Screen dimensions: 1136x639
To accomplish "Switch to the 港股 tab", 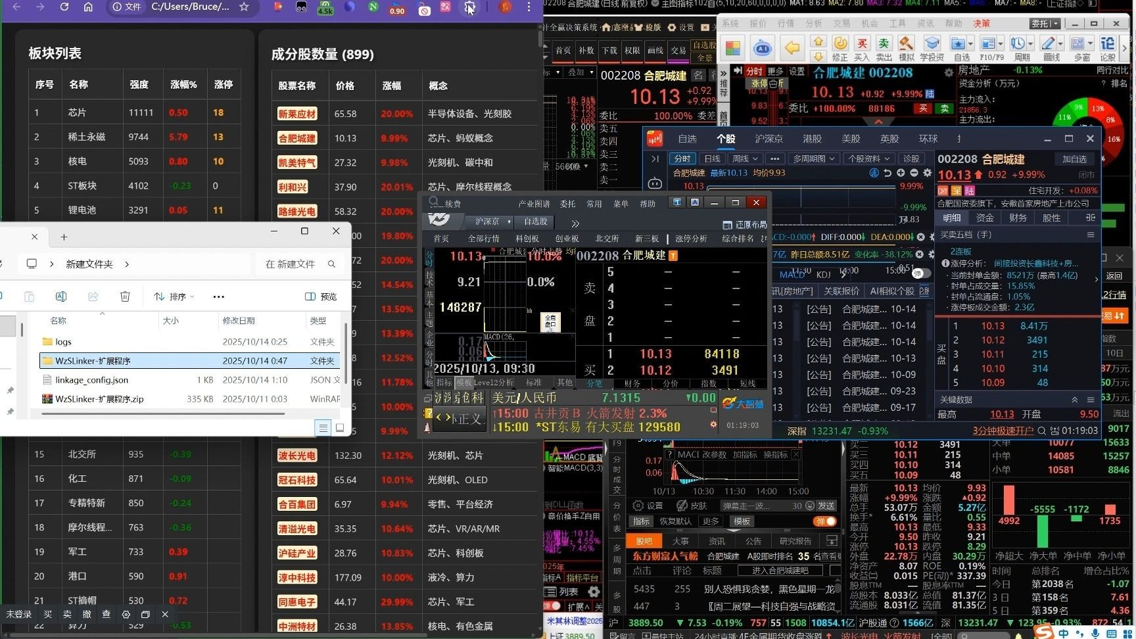I will click(813, 139).
